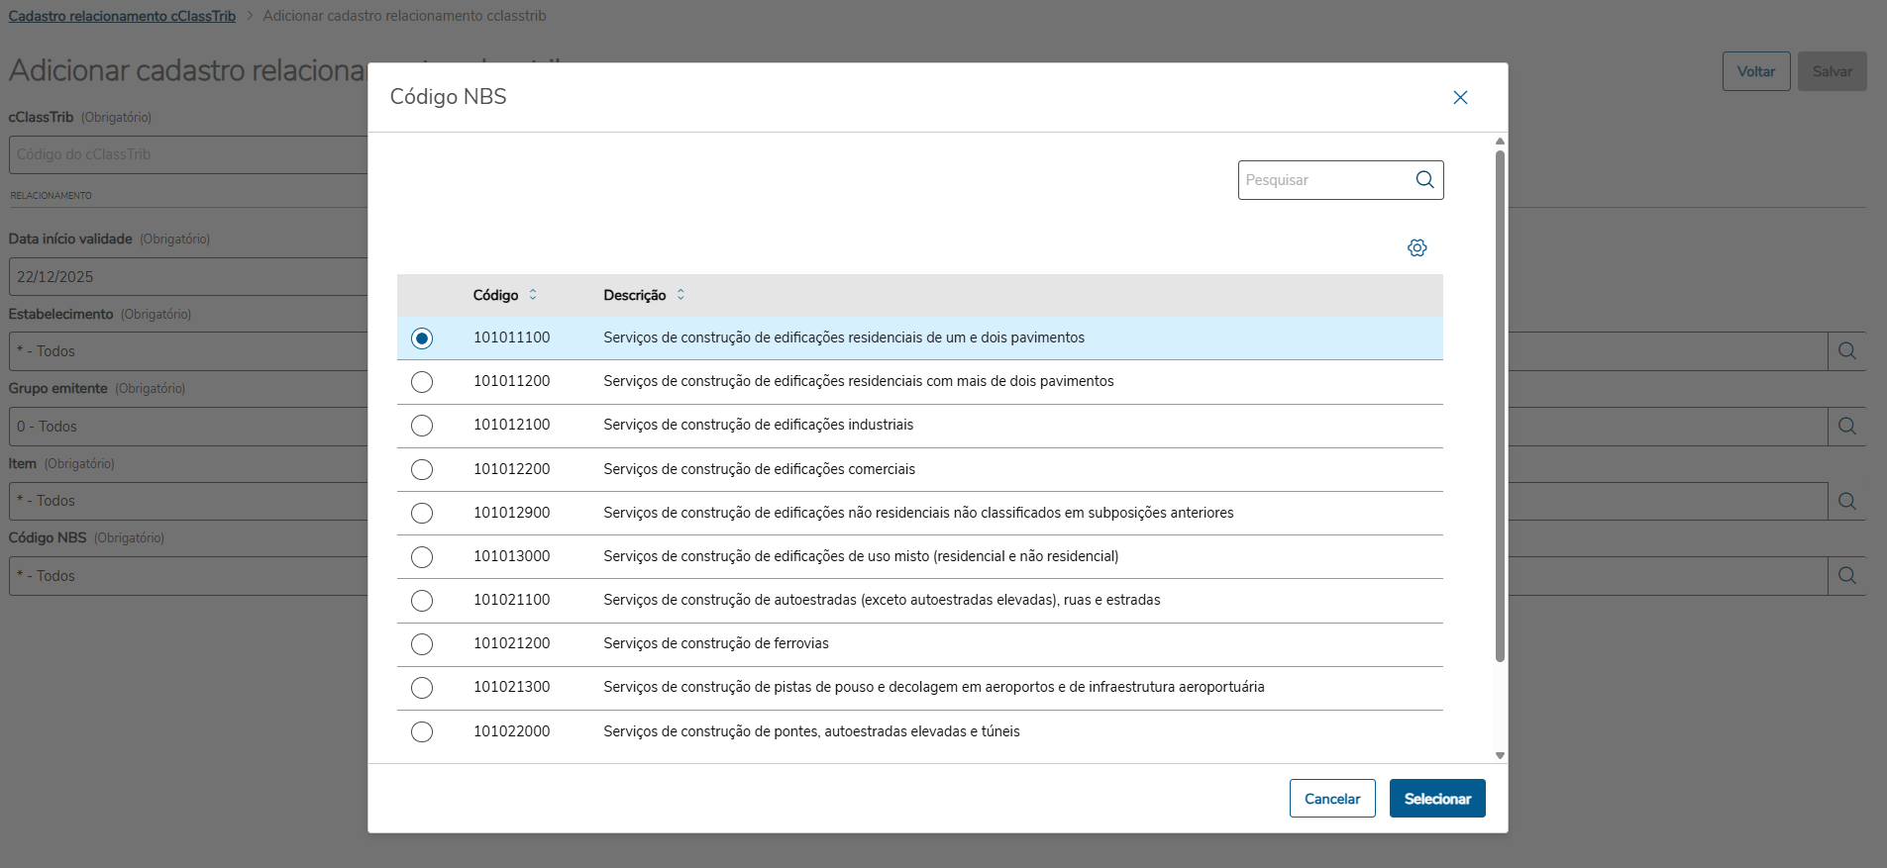Select radio button for code 101011200
This screenshot has width=1887, height=868.
422,382
